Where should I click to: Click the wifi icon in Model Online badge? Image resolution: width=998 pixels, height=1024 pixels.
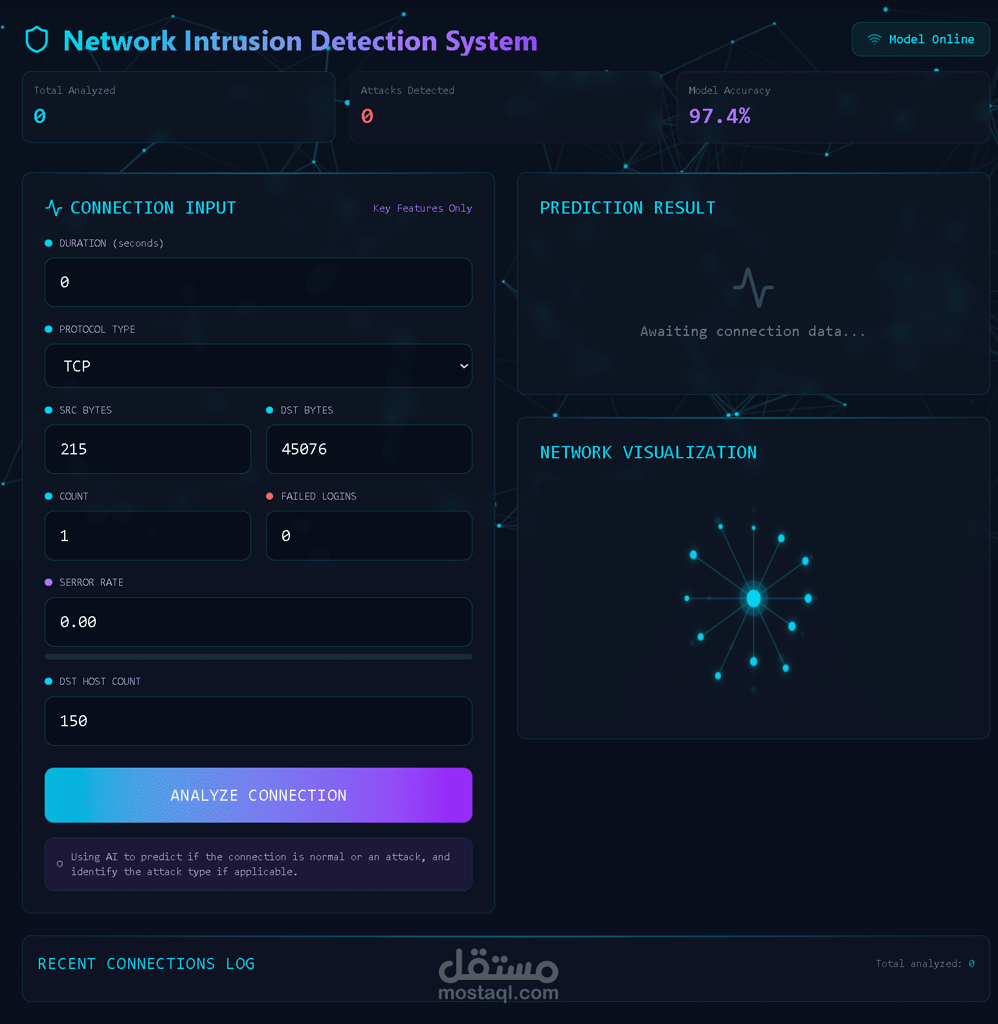[874, 39]
